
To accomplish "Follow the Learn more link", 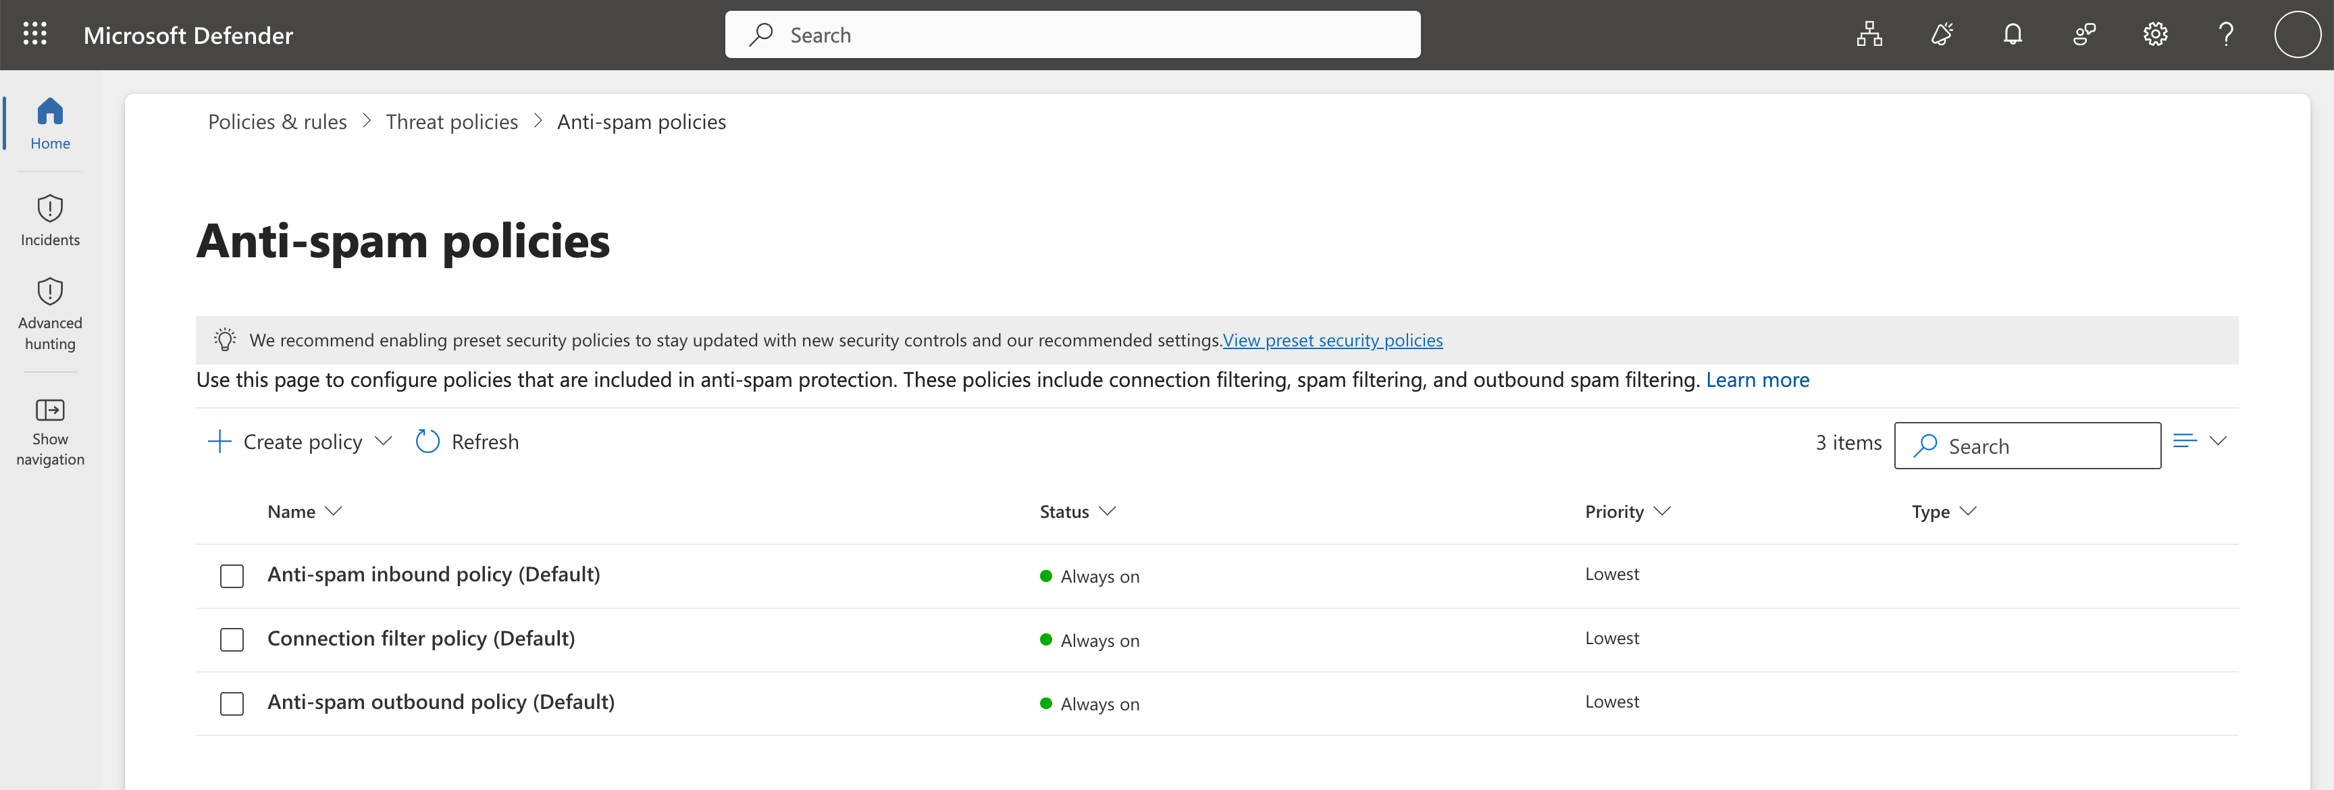I will (x=1757, y=379).
